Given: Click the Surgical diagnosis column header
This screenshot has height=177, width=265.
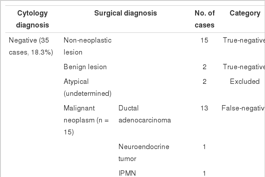Looking at the screenshot, I should (126, 13).
